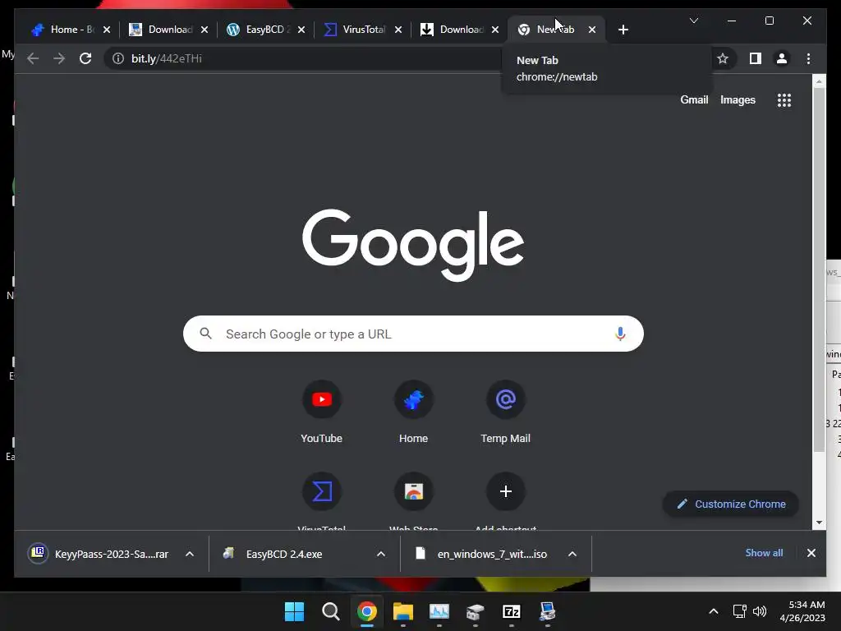The image size is (841, 631).
Task: Go back using the back arrow
Action: point(33,58)
